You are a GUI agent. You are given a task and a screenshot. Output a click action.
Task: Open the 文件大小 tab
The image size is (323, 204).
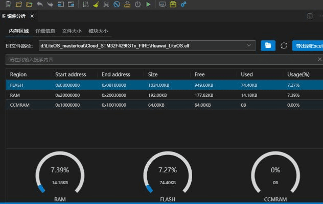(72, 31)
